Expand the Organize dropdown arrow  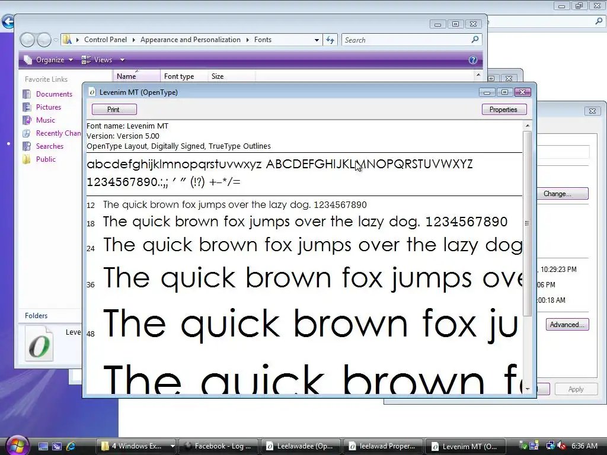click(71, 60)
